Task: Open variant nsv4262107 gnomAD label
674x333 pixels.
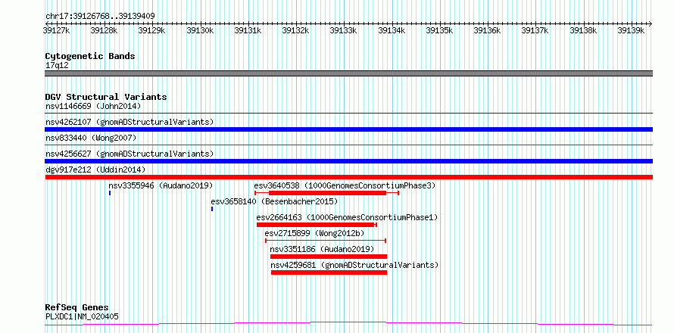Action: [x=129, y=122]
